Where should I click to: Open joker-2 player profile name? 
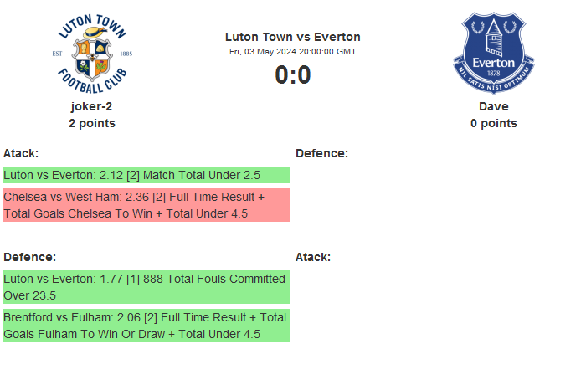pyautogui.click(x=92, y=106)
